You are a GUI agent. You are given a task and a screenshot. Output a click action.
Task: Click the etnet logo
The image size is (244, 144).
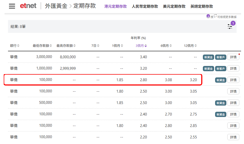[x=28, y=6]
